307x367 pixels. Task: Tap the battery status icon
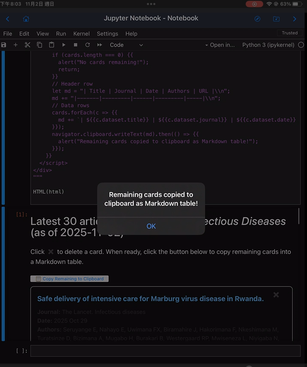(297, 4)
